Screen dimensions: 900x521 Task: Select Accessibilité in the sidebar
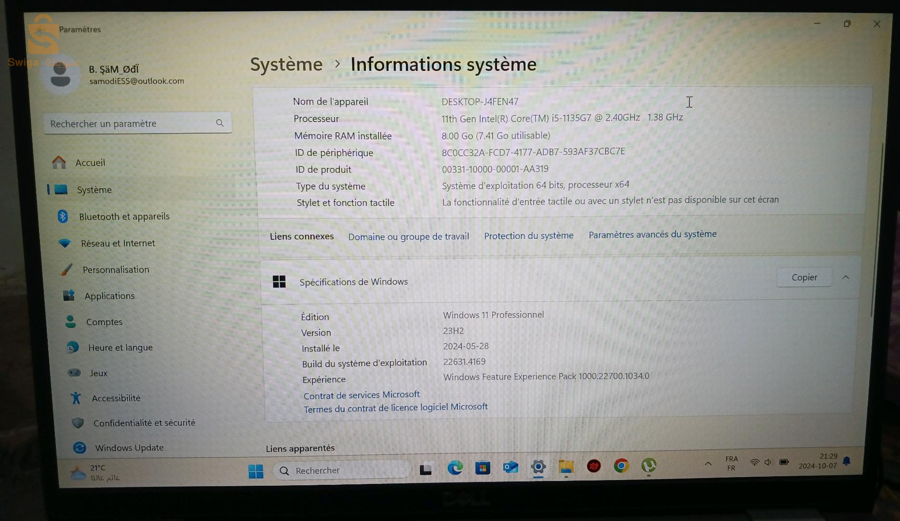(x=116, y=398)
